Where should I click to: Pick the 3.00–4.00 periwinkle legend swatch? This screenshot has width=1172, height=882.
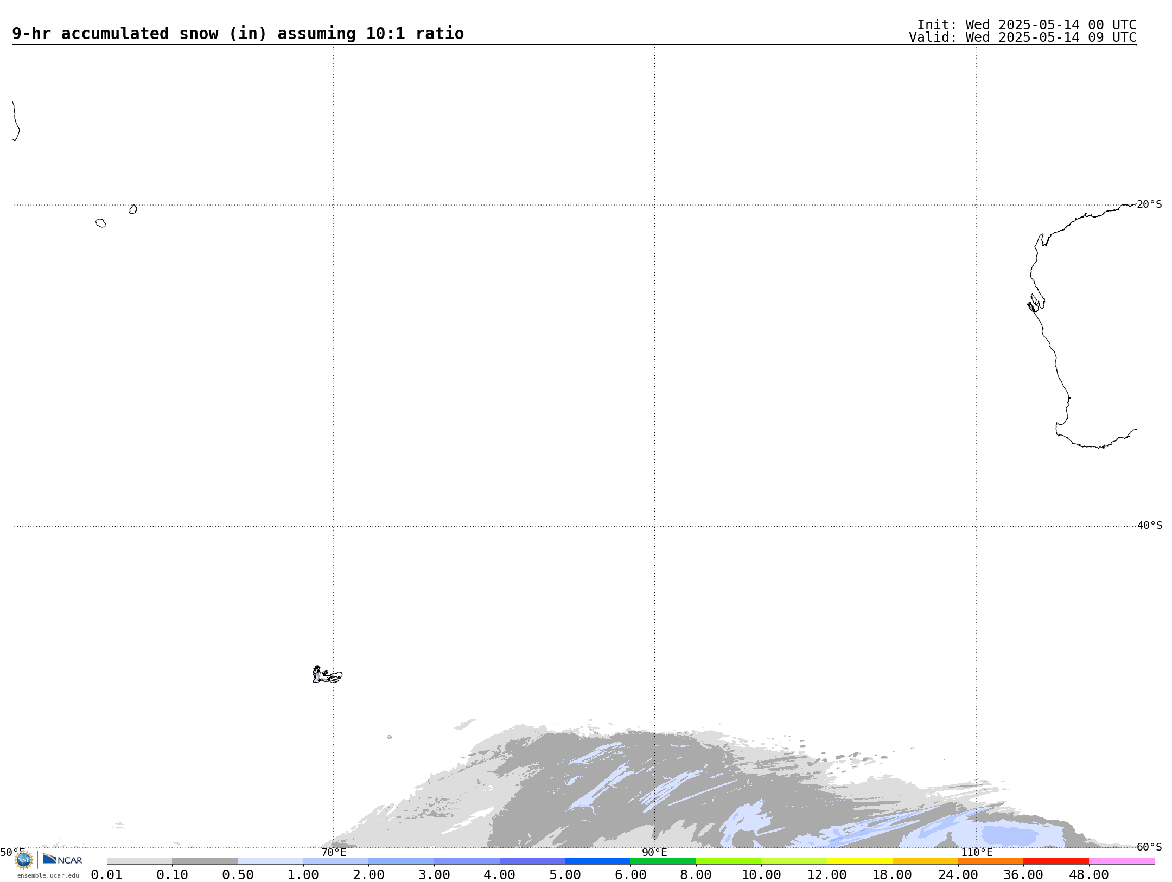(467, 861)
